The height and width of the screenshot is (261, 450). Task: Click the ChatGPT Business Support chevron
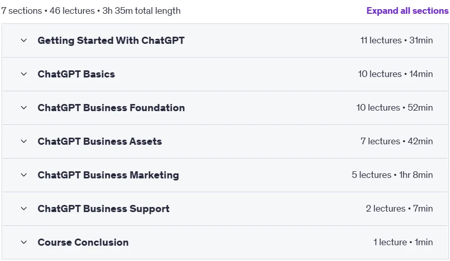coord(24,208)
